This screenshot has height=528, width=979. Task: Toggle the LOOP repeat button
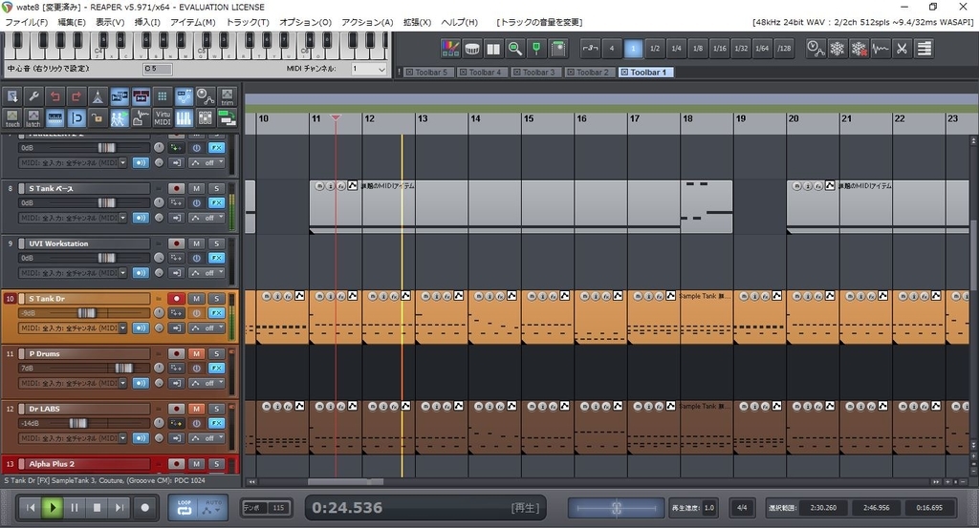[185, 507]
